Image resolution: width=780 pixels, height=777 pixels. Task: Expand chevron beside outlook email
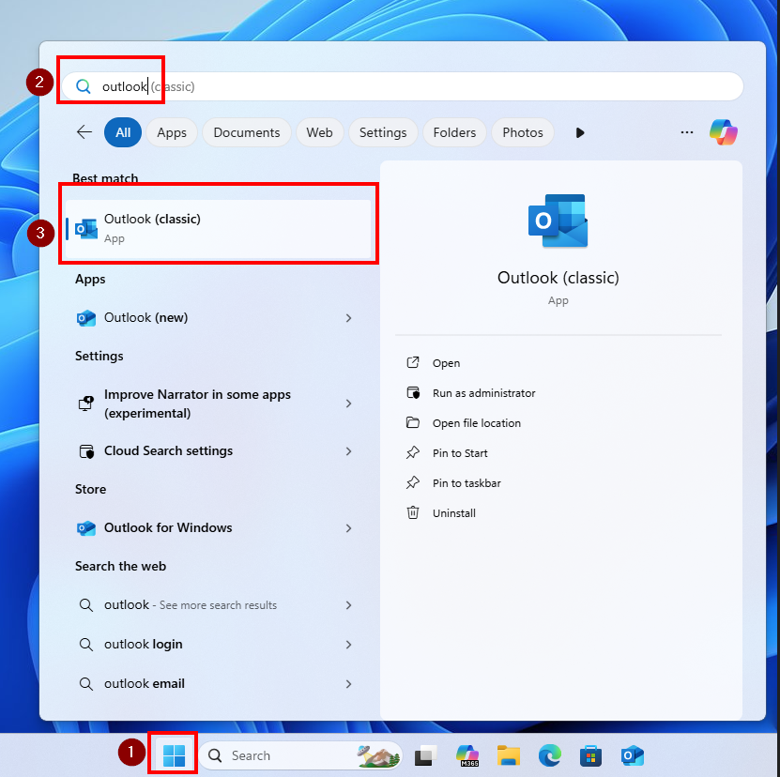349,684
